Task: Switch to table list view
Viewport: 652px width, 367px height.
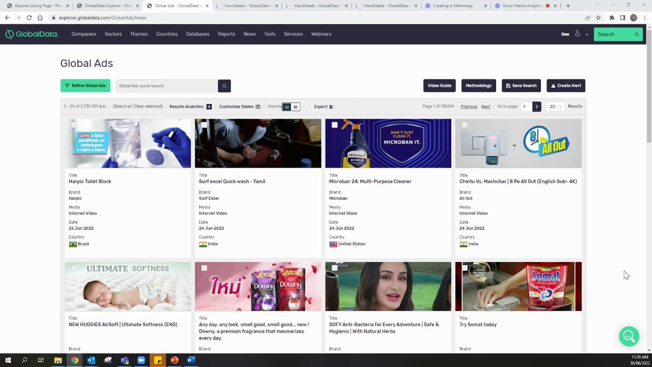Action: (295, 107)
